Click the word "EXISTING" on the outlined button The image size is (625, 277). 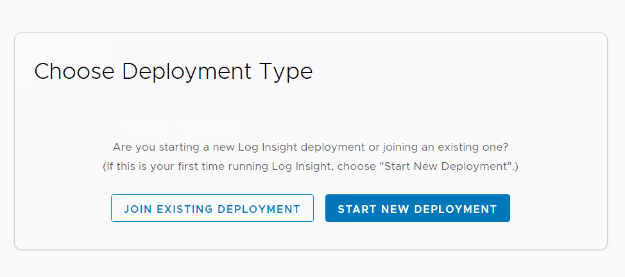pos(184,209)
